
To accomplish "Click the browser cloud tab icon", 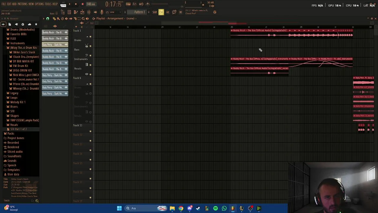I will (x=30, y=24).
